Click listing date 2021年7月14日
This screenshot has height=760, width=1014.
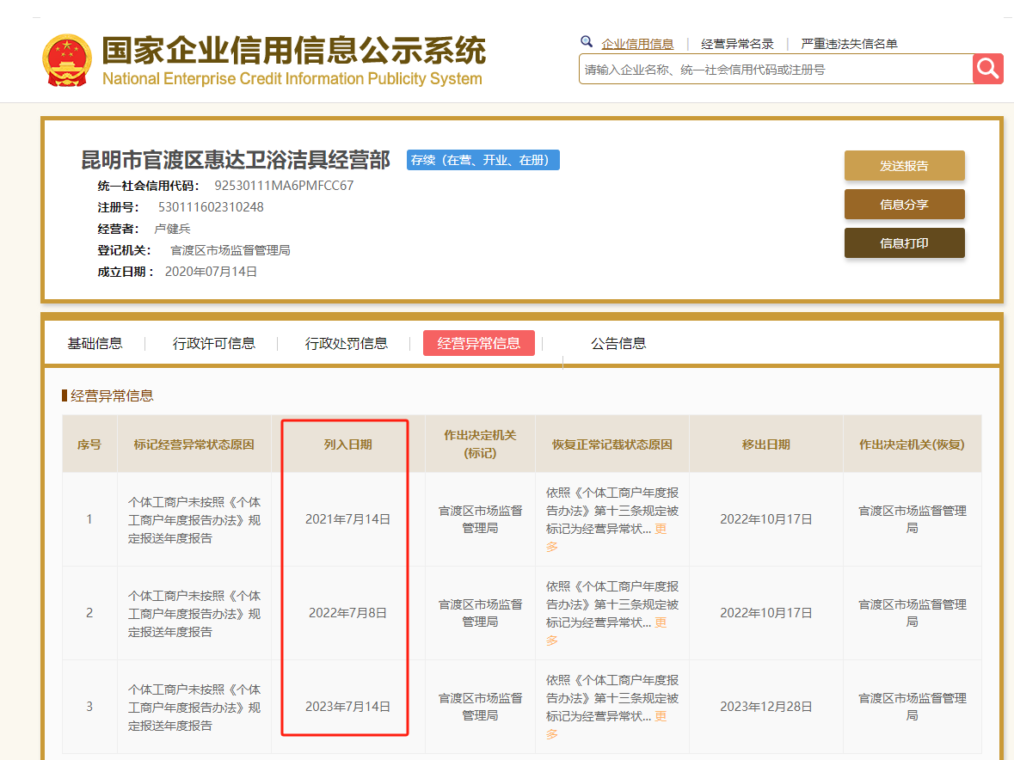click(x=348, y=519)
